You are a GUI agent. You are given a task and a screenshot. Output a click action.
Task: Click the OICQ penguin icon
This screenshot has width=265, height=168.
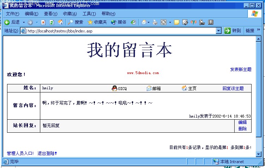point(114,88)
